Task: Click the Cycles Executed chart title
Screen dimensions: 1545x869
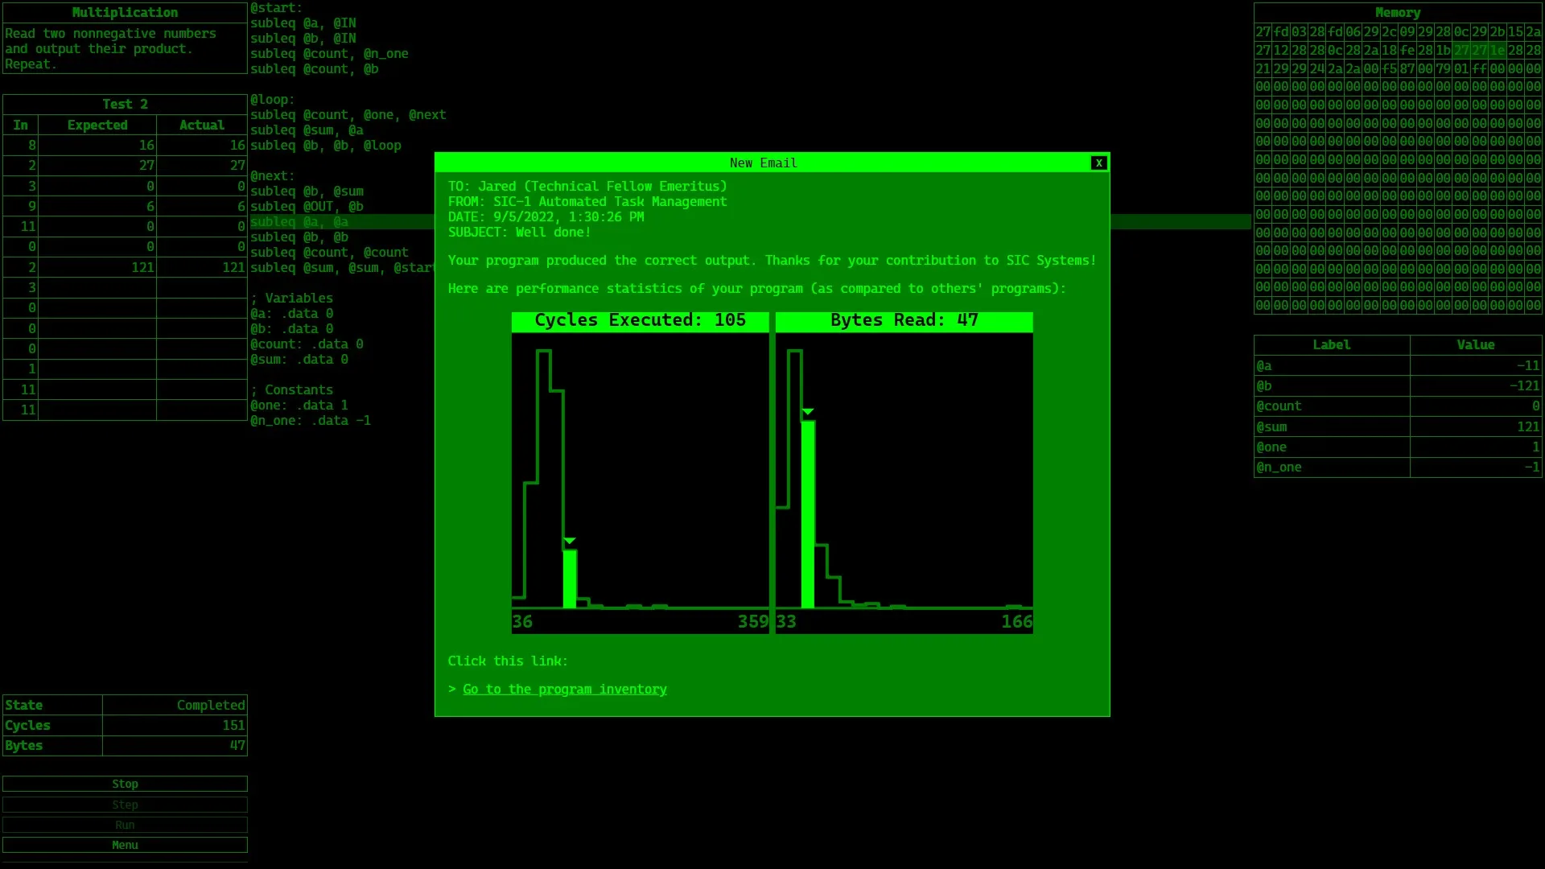Action: 640,320
